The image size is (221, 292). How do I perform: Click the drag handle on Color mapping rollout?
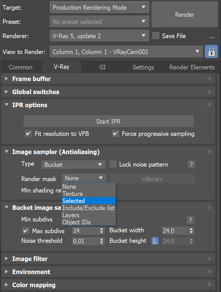coord(209,285)
